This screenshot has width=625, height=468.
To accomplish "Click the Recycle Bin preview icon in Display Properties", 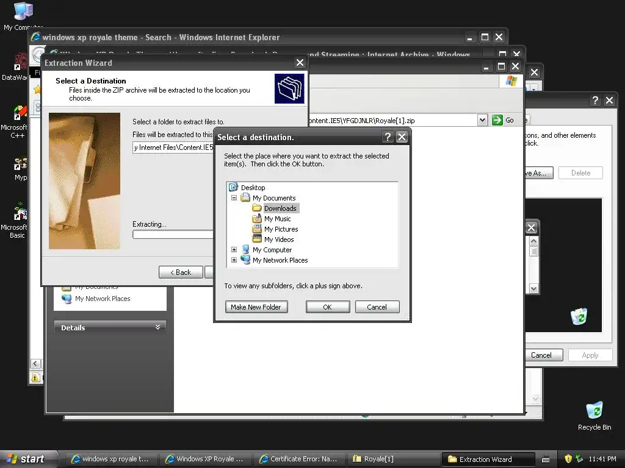I will (x=579, y=316).
